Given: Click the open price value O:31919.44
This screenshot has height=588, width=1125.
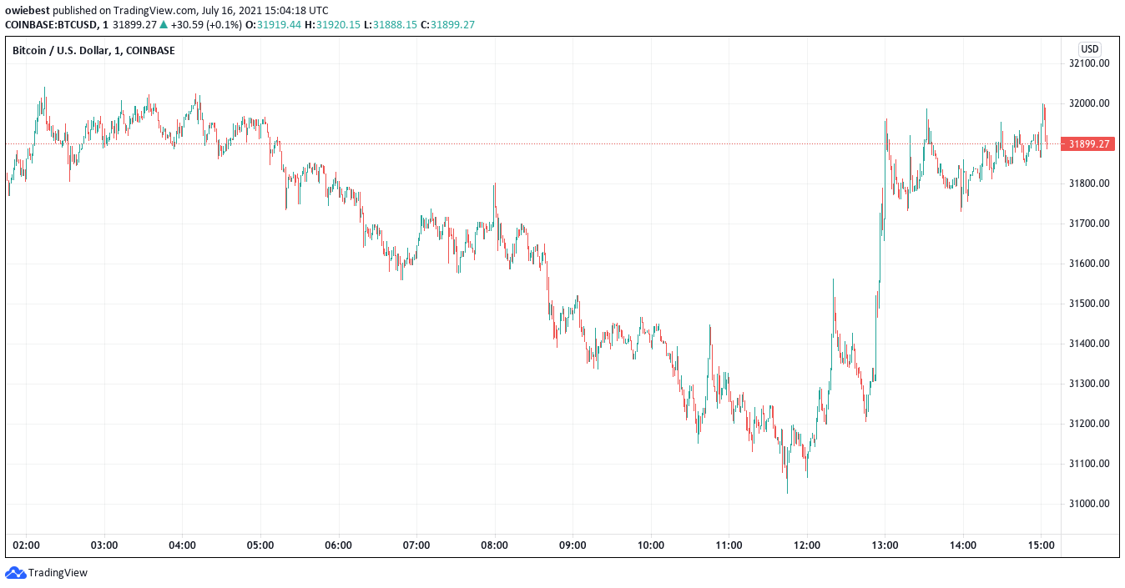Looking at the screenshot, I should tap(277, 25).
